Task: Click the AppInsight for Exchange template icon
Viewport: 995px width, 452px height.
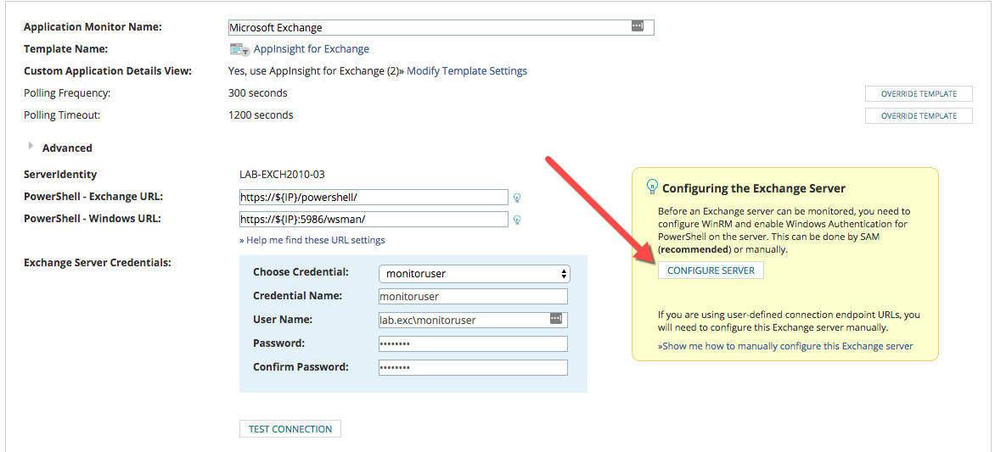Action: click(x=239, y=49)
